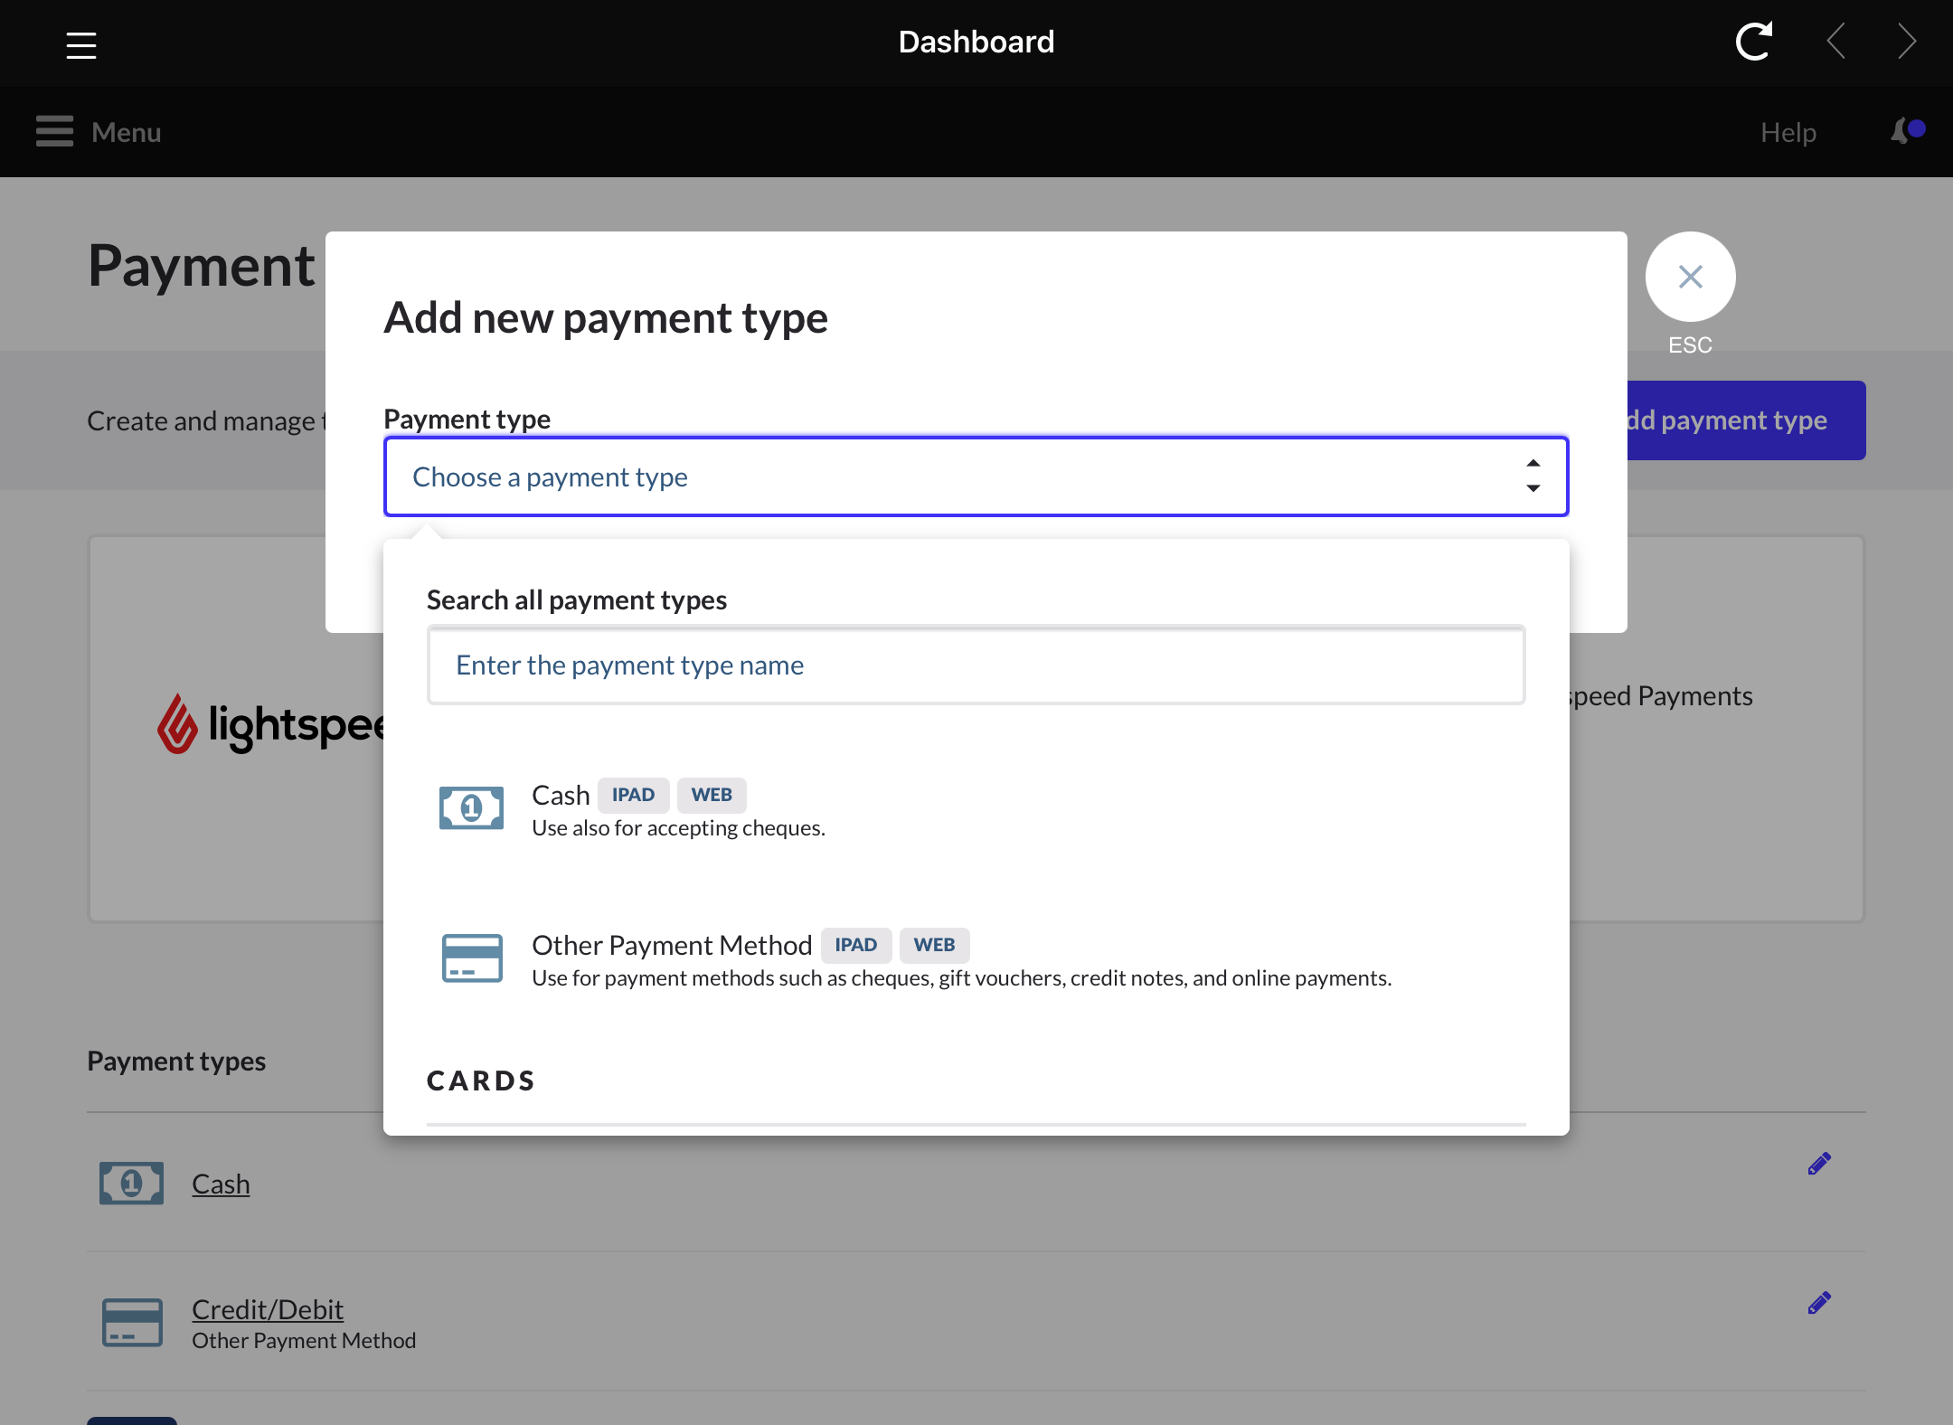Go back with the left chevron icon
This screenshot has width=1953, height=1425.
coord(1835,42)
